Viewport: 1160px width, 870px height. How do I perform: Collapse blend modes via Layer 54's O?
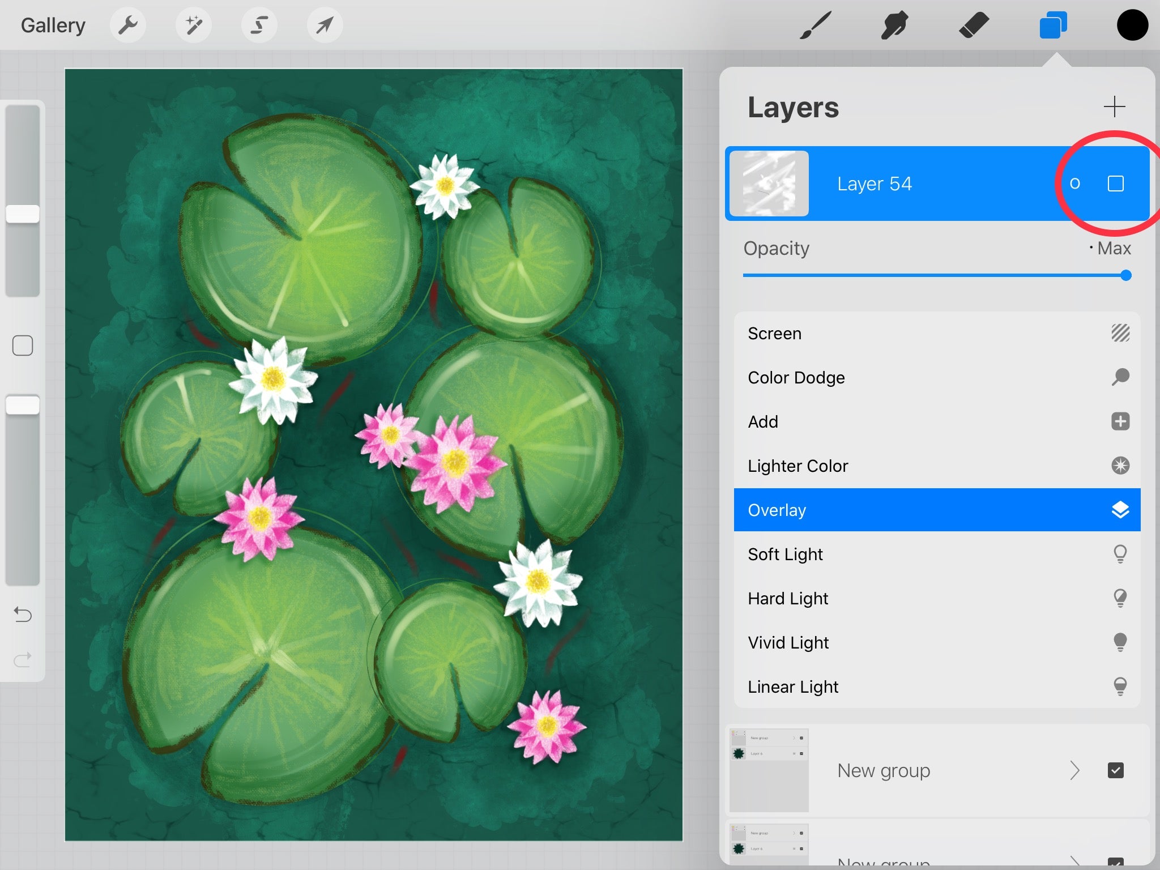coord(1074,184)
